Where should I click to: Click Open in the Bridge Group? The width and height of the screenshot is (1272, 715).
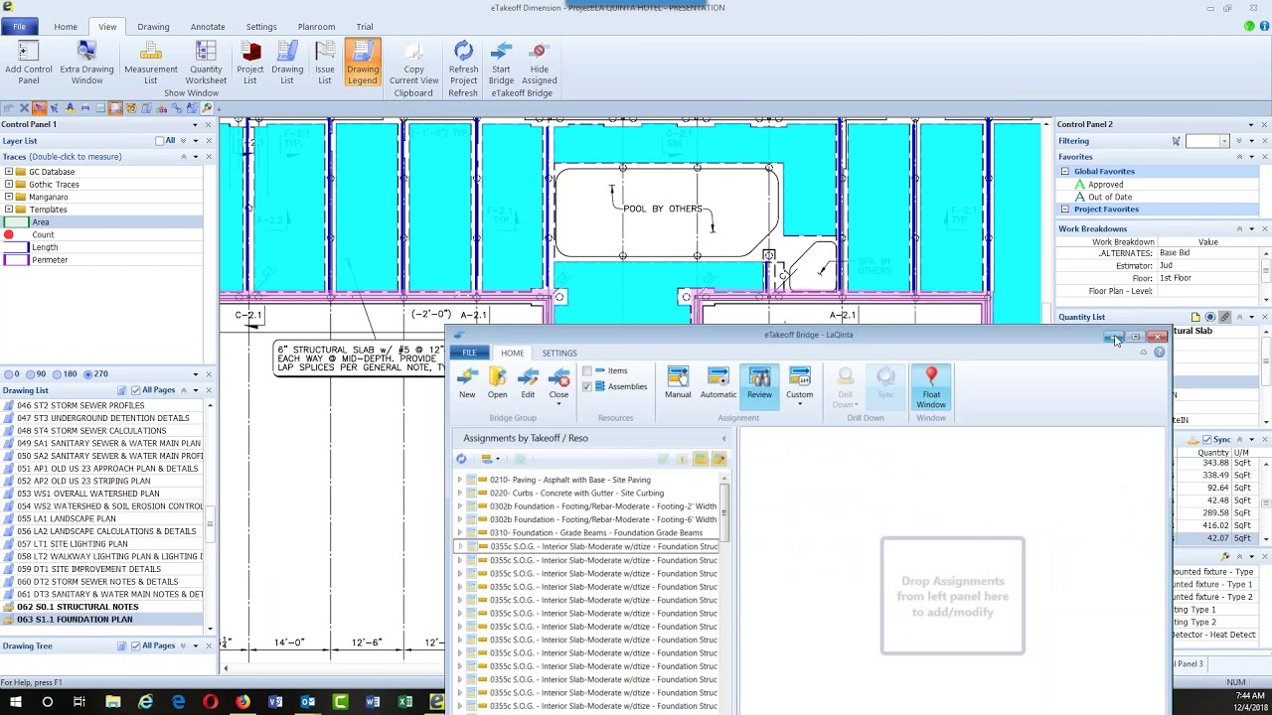497,383
